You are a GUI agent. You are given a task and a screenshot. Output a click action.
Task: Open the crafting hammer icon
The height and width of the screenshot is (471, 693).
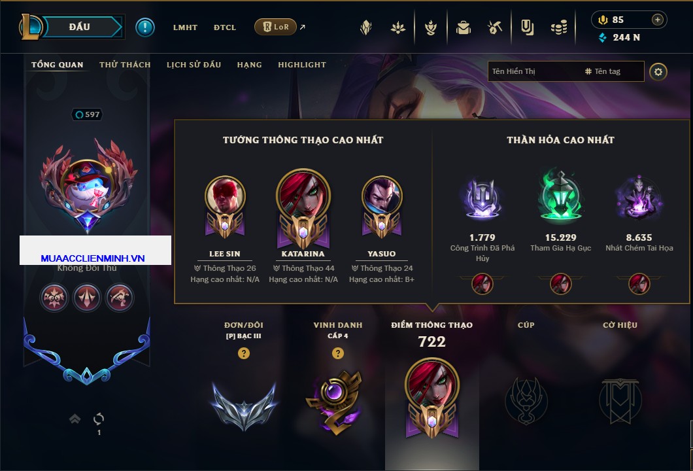tap(495, 28)
